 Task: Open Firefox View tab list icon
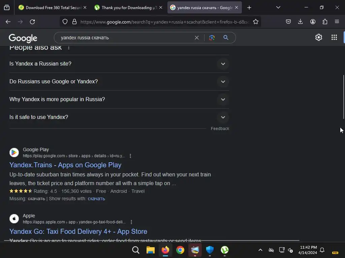[7, 8]
